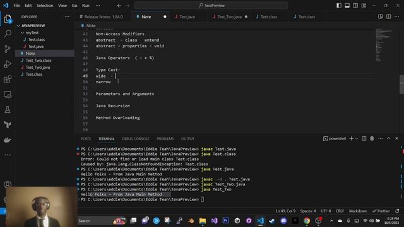Open terminal launch profile dropdown
This screenshot has width=404, height=227.
pos(357,139)
